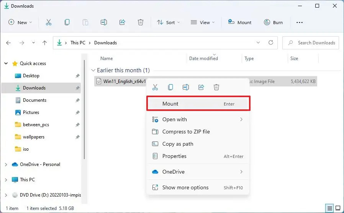Collapse the Earlier this month group

coord(93,70)
